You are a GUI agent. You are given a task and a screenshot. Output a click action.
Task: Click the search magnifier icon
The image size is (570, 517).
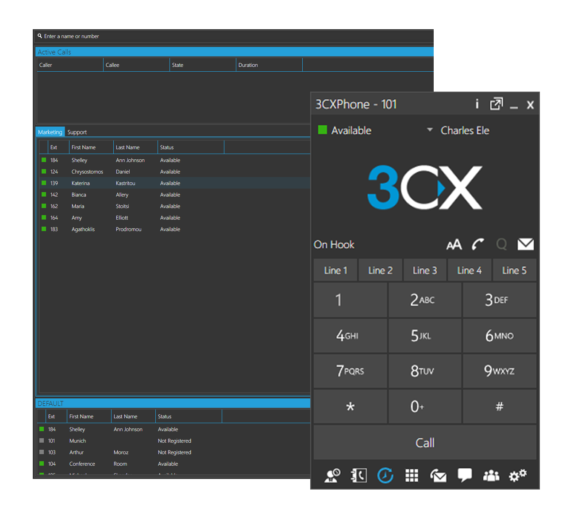(x=40, y=36)
